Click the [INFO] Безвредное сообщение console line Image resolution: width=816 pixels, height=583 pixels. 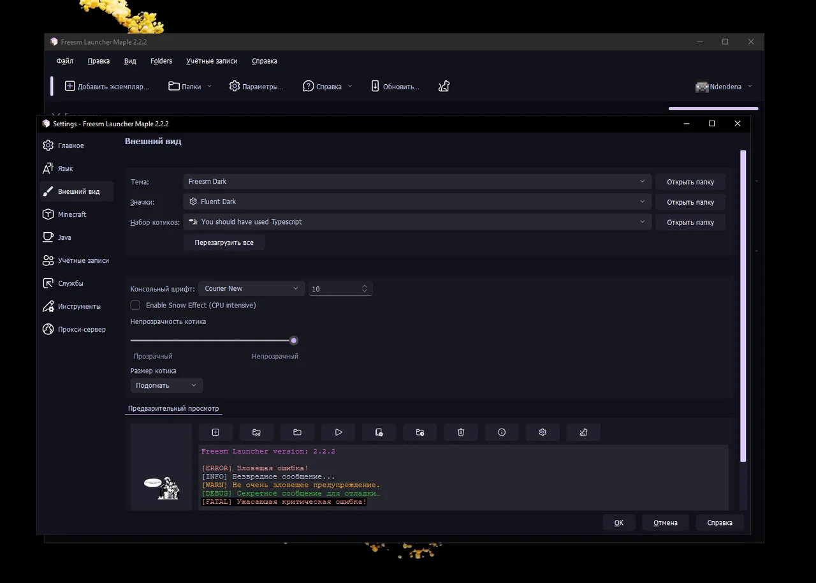pyautogui.click(x=268, y=476)
